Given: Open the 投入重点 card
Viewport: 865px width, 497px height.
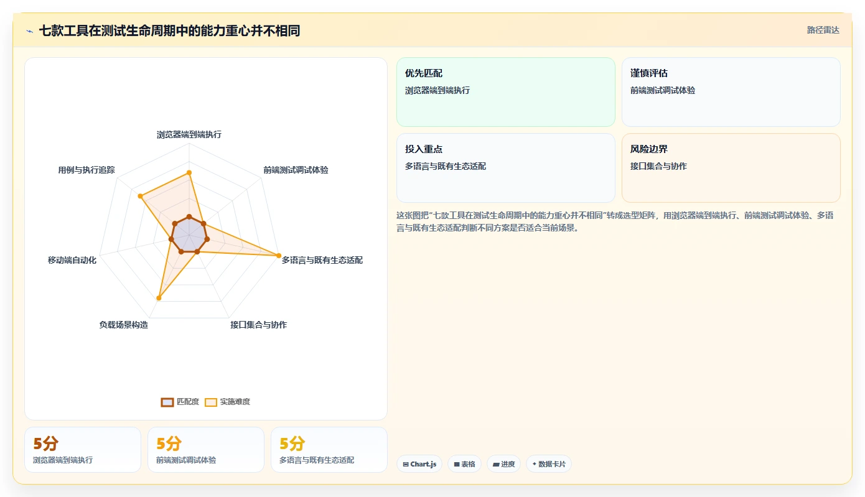Looking at the screenshot, I should (505, 168).
